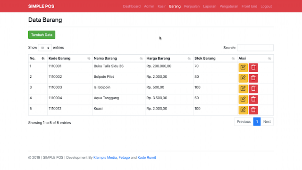
Task: Edit the Buku Tulis Sidu 36 item
Action: [243, 68]
